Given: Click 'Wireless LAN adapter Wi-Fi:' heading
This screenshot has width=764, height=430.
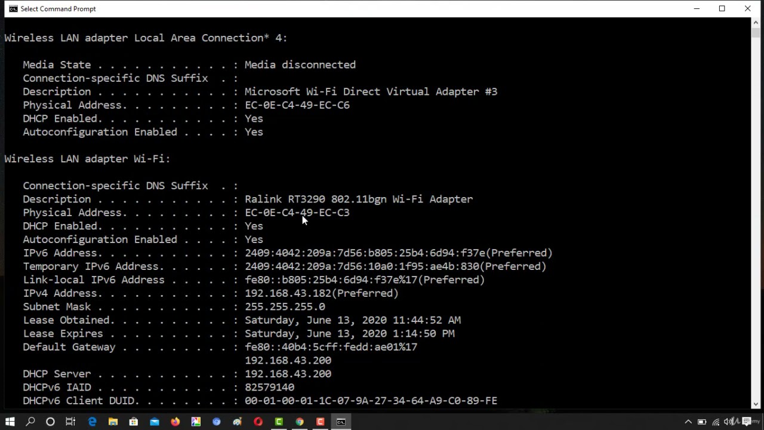Looking at the screenshot, I should [87, 159].
